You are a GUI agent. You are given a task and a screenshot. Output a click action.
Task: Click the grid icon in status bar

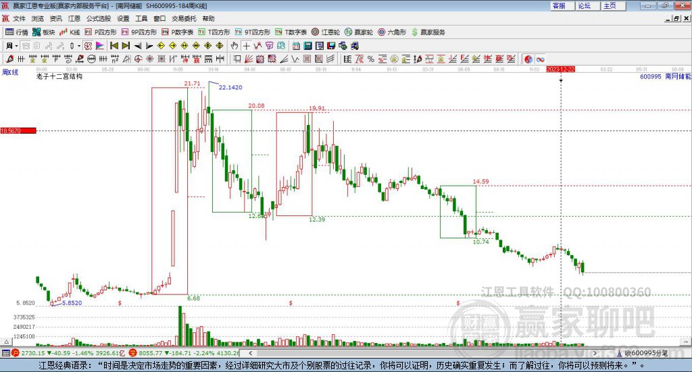coord(5,353)
